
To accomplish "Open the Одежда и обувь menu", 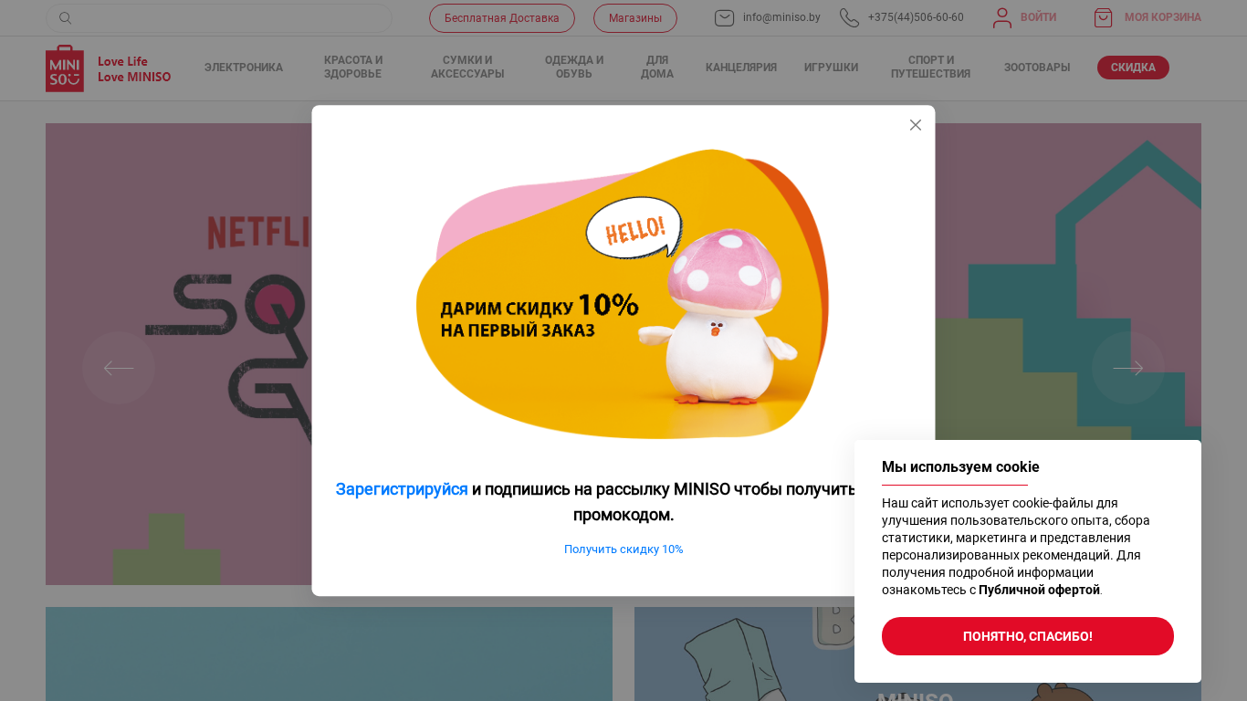I will 574,68.
